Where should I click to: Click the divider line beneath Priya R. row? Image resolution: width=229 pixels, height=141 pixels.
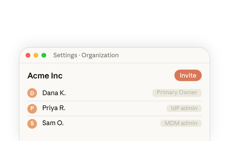(x=114, y=116)
